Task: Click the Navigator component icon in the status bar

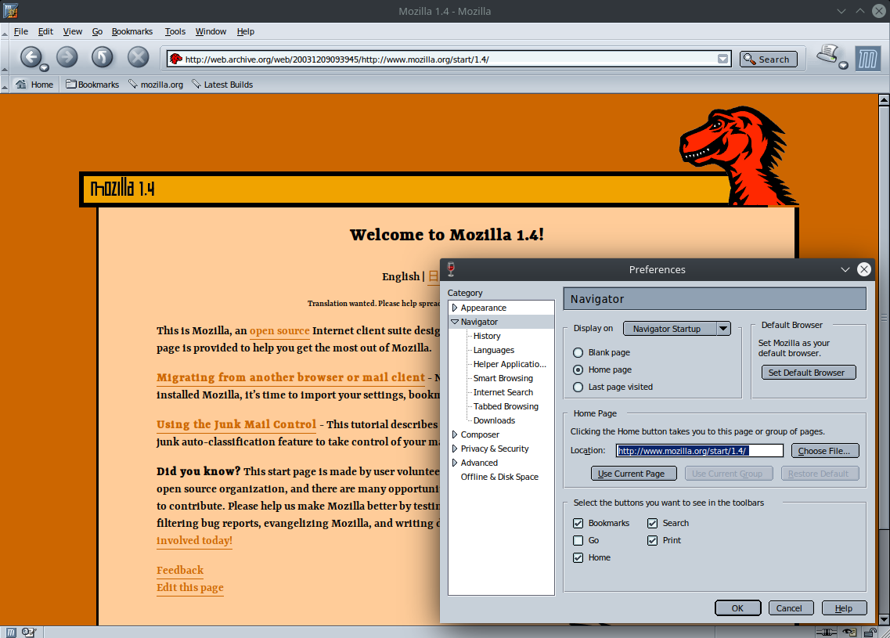Action: (11, 633)
